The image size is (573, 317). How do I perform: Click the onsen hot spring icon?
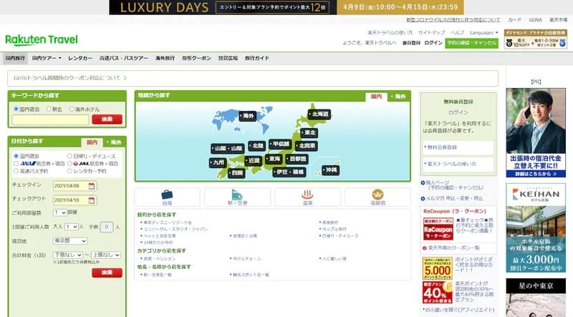307,195
